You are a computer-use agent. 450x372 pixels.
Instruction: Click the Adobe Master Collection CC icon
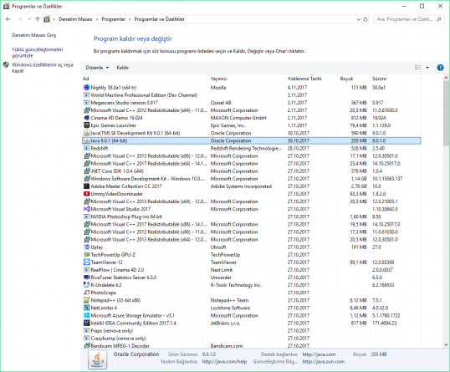tap(86, 186)
